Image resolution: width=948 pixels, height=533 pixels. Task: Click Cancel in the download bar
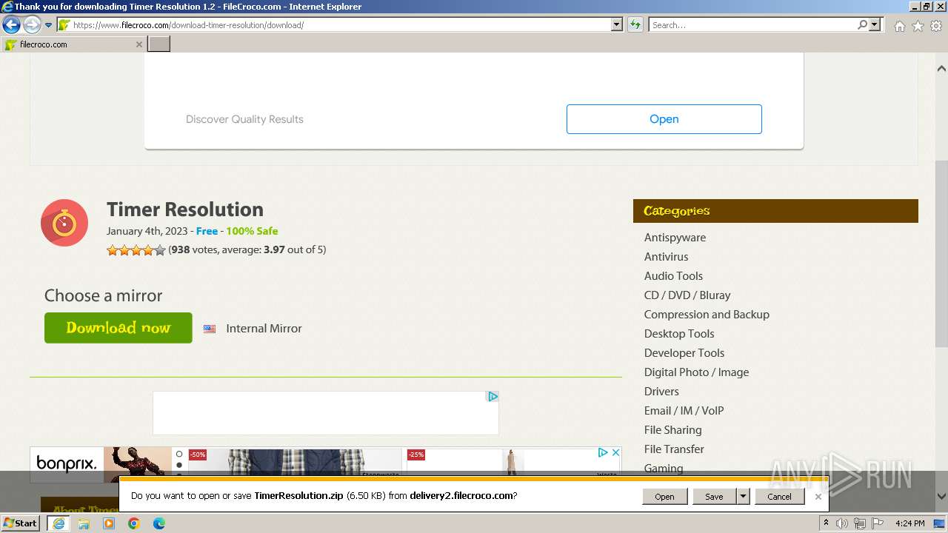coord(779,497)
